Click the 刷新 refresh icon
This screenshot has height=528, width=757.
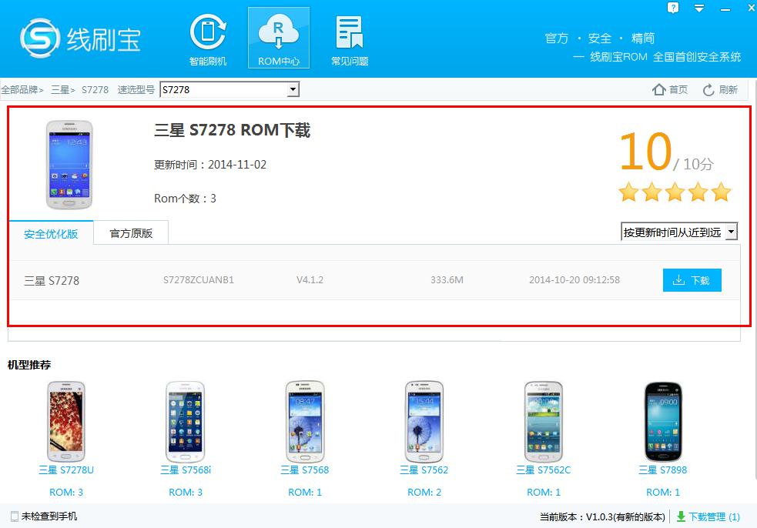[x=709, y=90]
